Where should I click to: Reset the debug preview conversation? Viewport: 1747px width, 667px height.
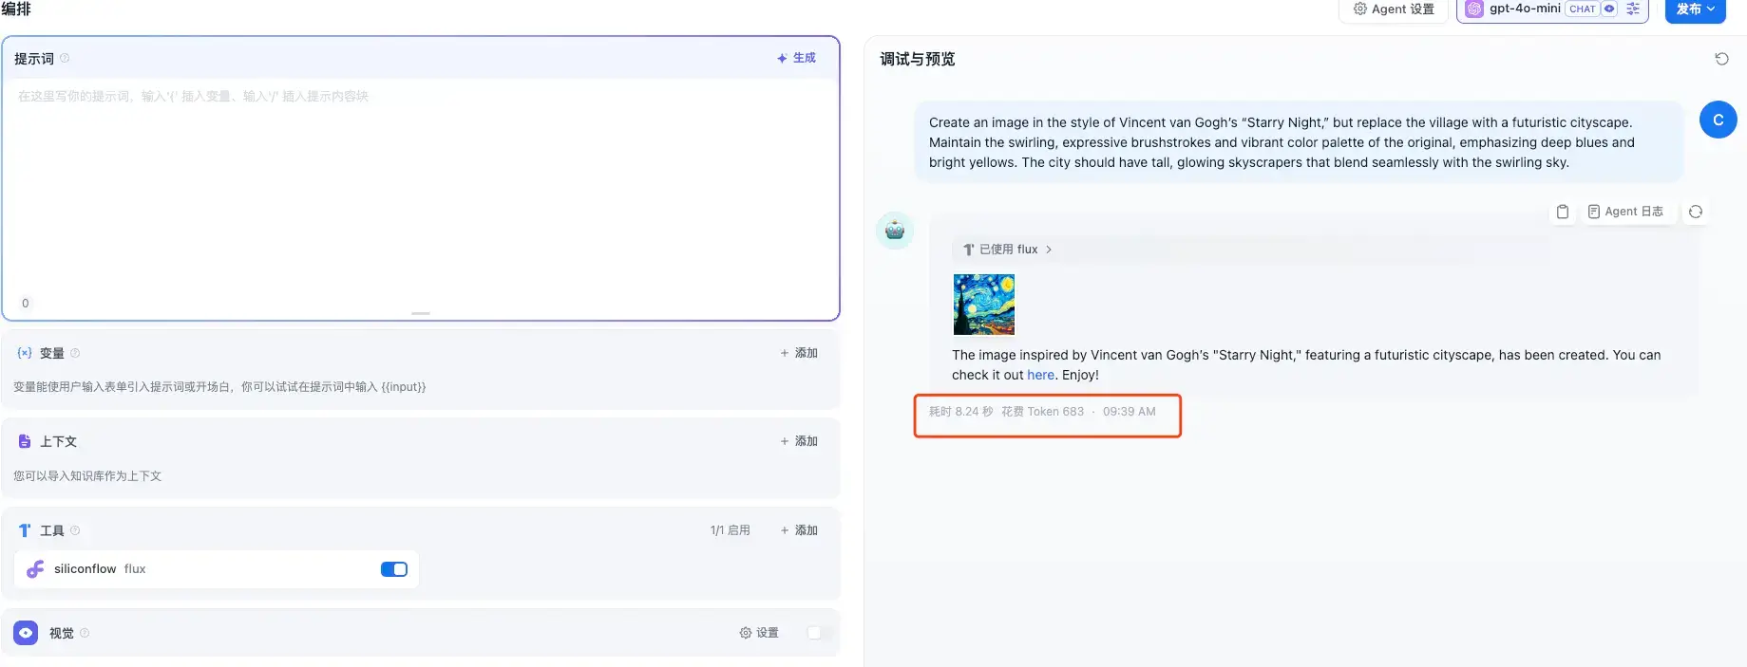click(1720, 59)
